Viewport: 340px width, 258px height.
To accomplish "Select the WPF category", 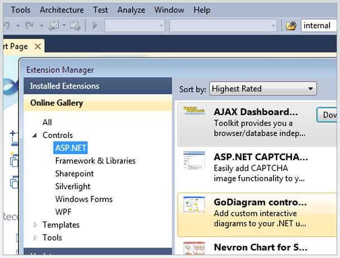I will pos(63,212).
